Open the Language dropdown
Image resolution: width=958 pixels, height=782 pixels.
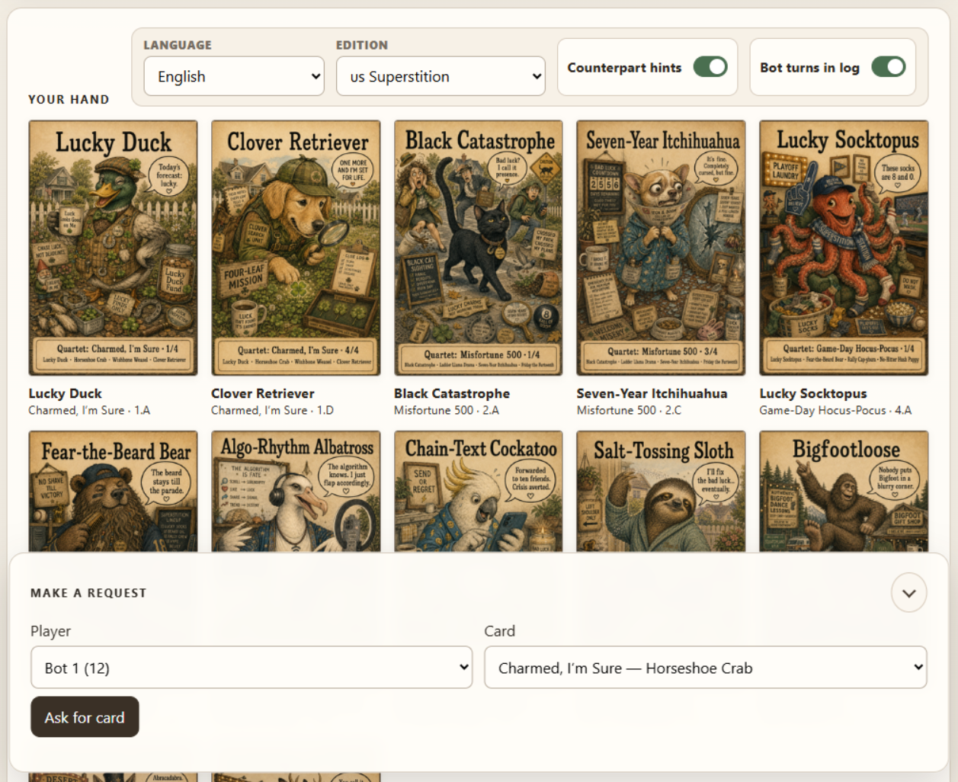point(234,76)
